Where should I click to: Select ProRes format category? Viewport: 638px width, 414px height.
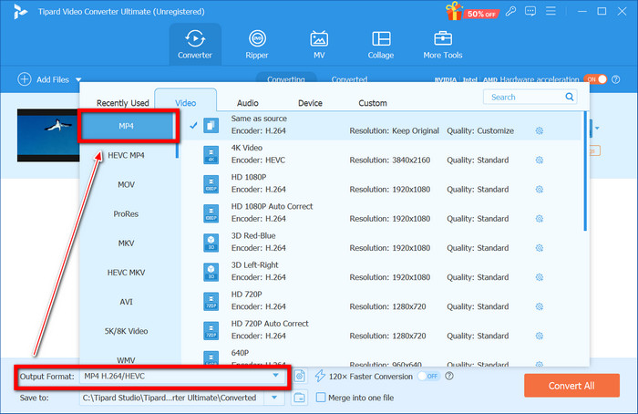pos(126,214)
